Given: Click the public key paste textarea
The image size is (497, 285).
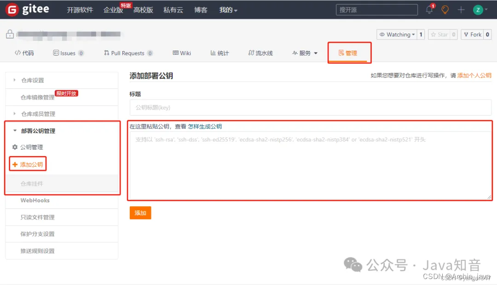Looking at the screenshot, I should click(x=310, y=165).
